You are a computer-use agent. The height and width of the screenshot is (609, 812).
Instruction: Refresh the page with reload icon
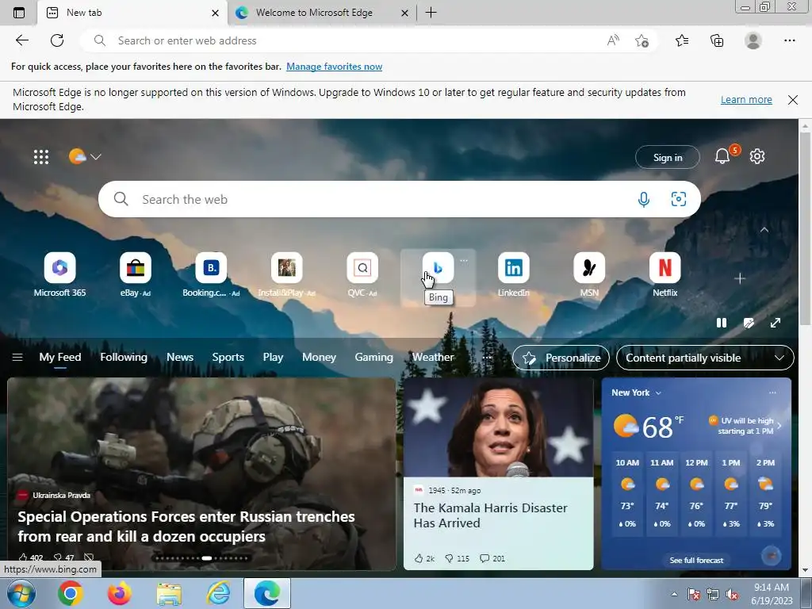point(57,40)
